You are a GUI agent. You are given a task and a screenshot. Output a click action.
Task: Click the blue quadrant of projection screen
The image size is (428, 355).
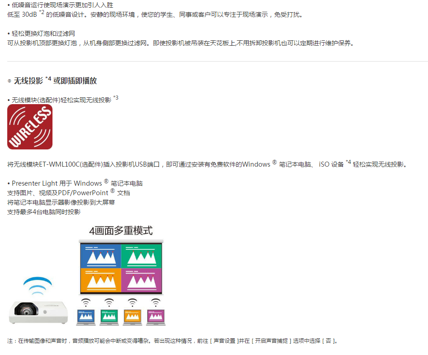[x=100, y=256]
